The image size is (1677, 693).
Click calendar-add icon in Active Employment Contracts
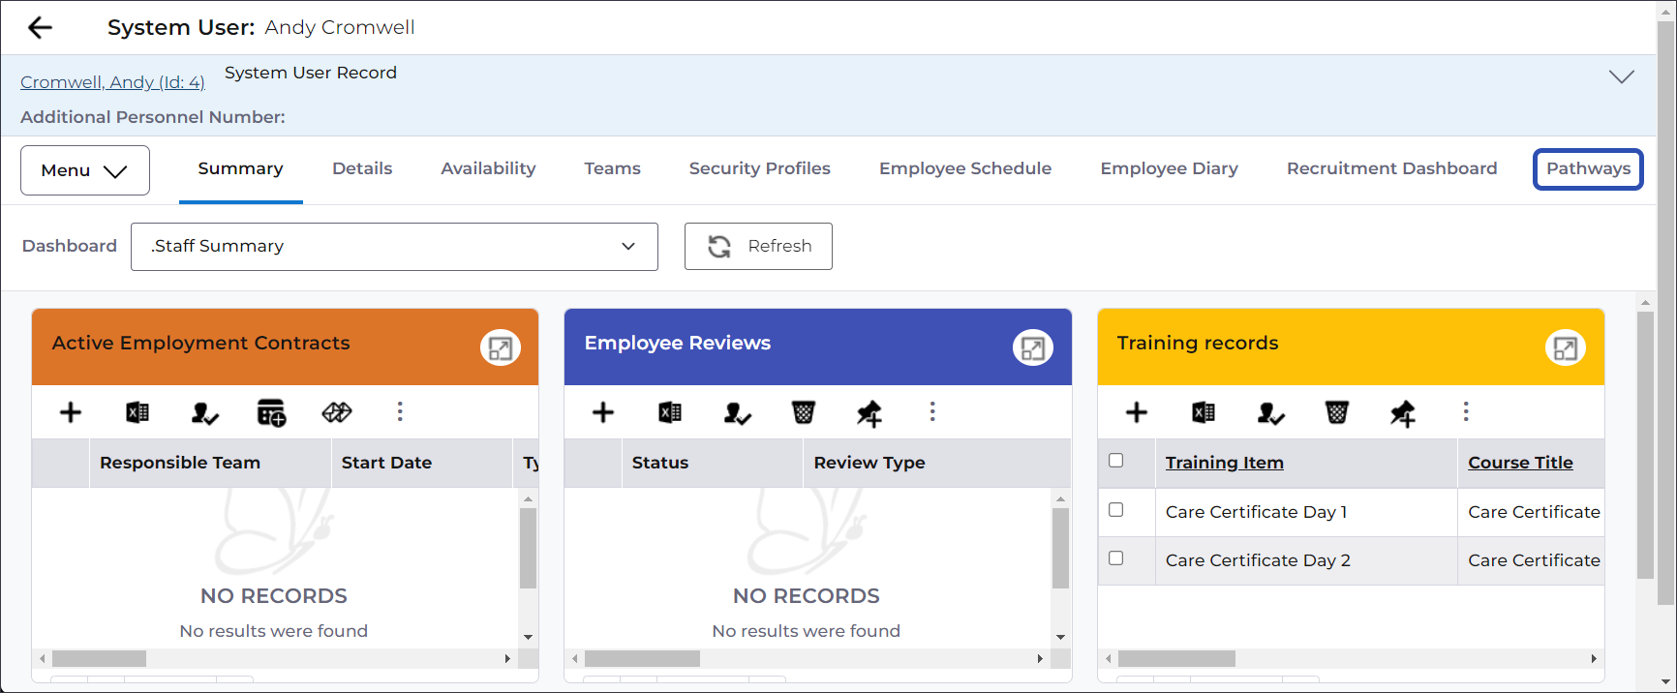pos(271,412)
